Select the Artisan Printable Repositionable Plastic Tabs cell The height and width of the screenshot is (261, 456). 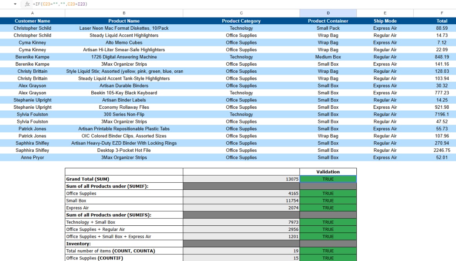pos(124,129)
